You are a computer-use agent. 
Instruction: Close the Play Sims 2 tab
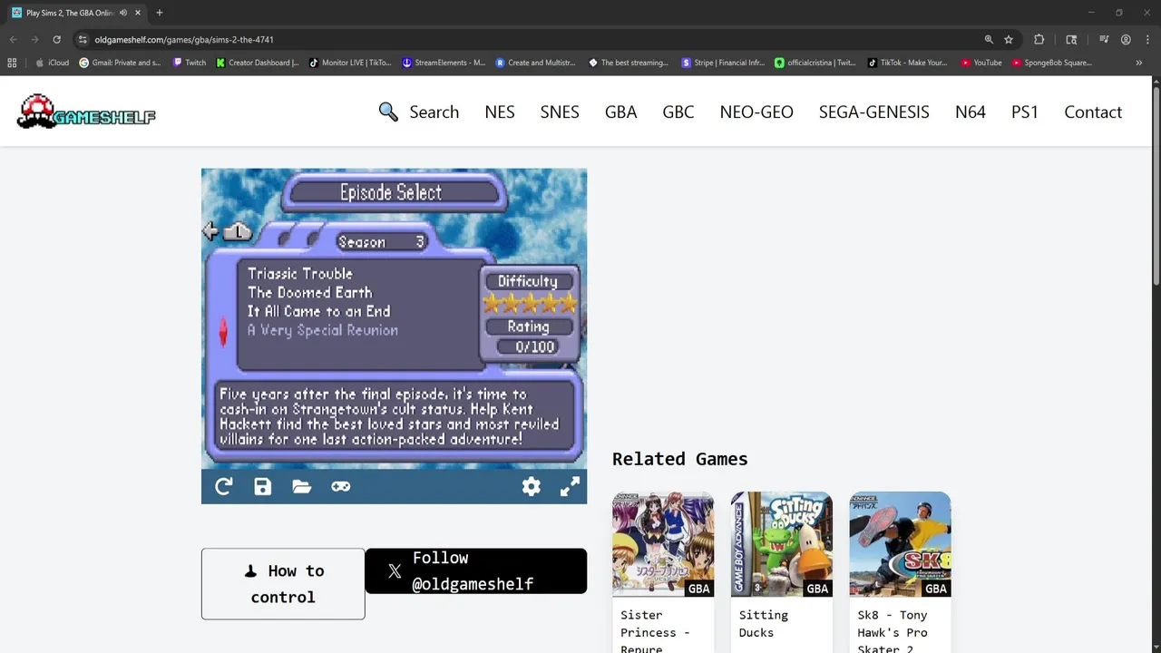138,13
